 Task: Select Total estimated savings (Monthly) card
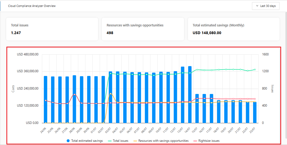tap(234, 29)
